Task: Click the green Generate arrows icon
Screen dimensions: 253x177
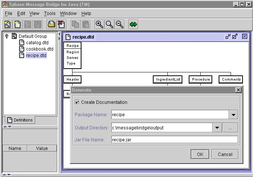Action: click(x=133, y=24)
